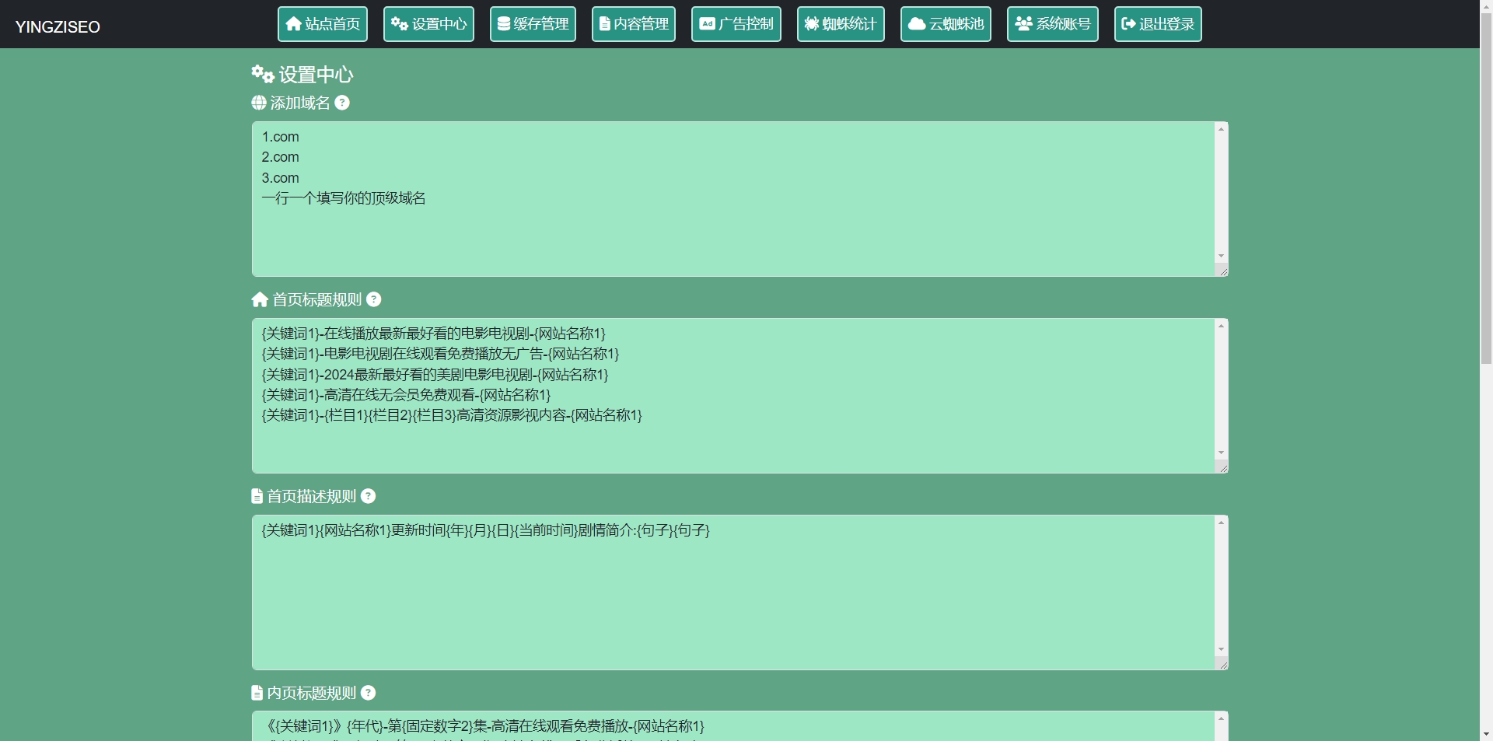Click the house icon beside 首页标题规则

260,299
